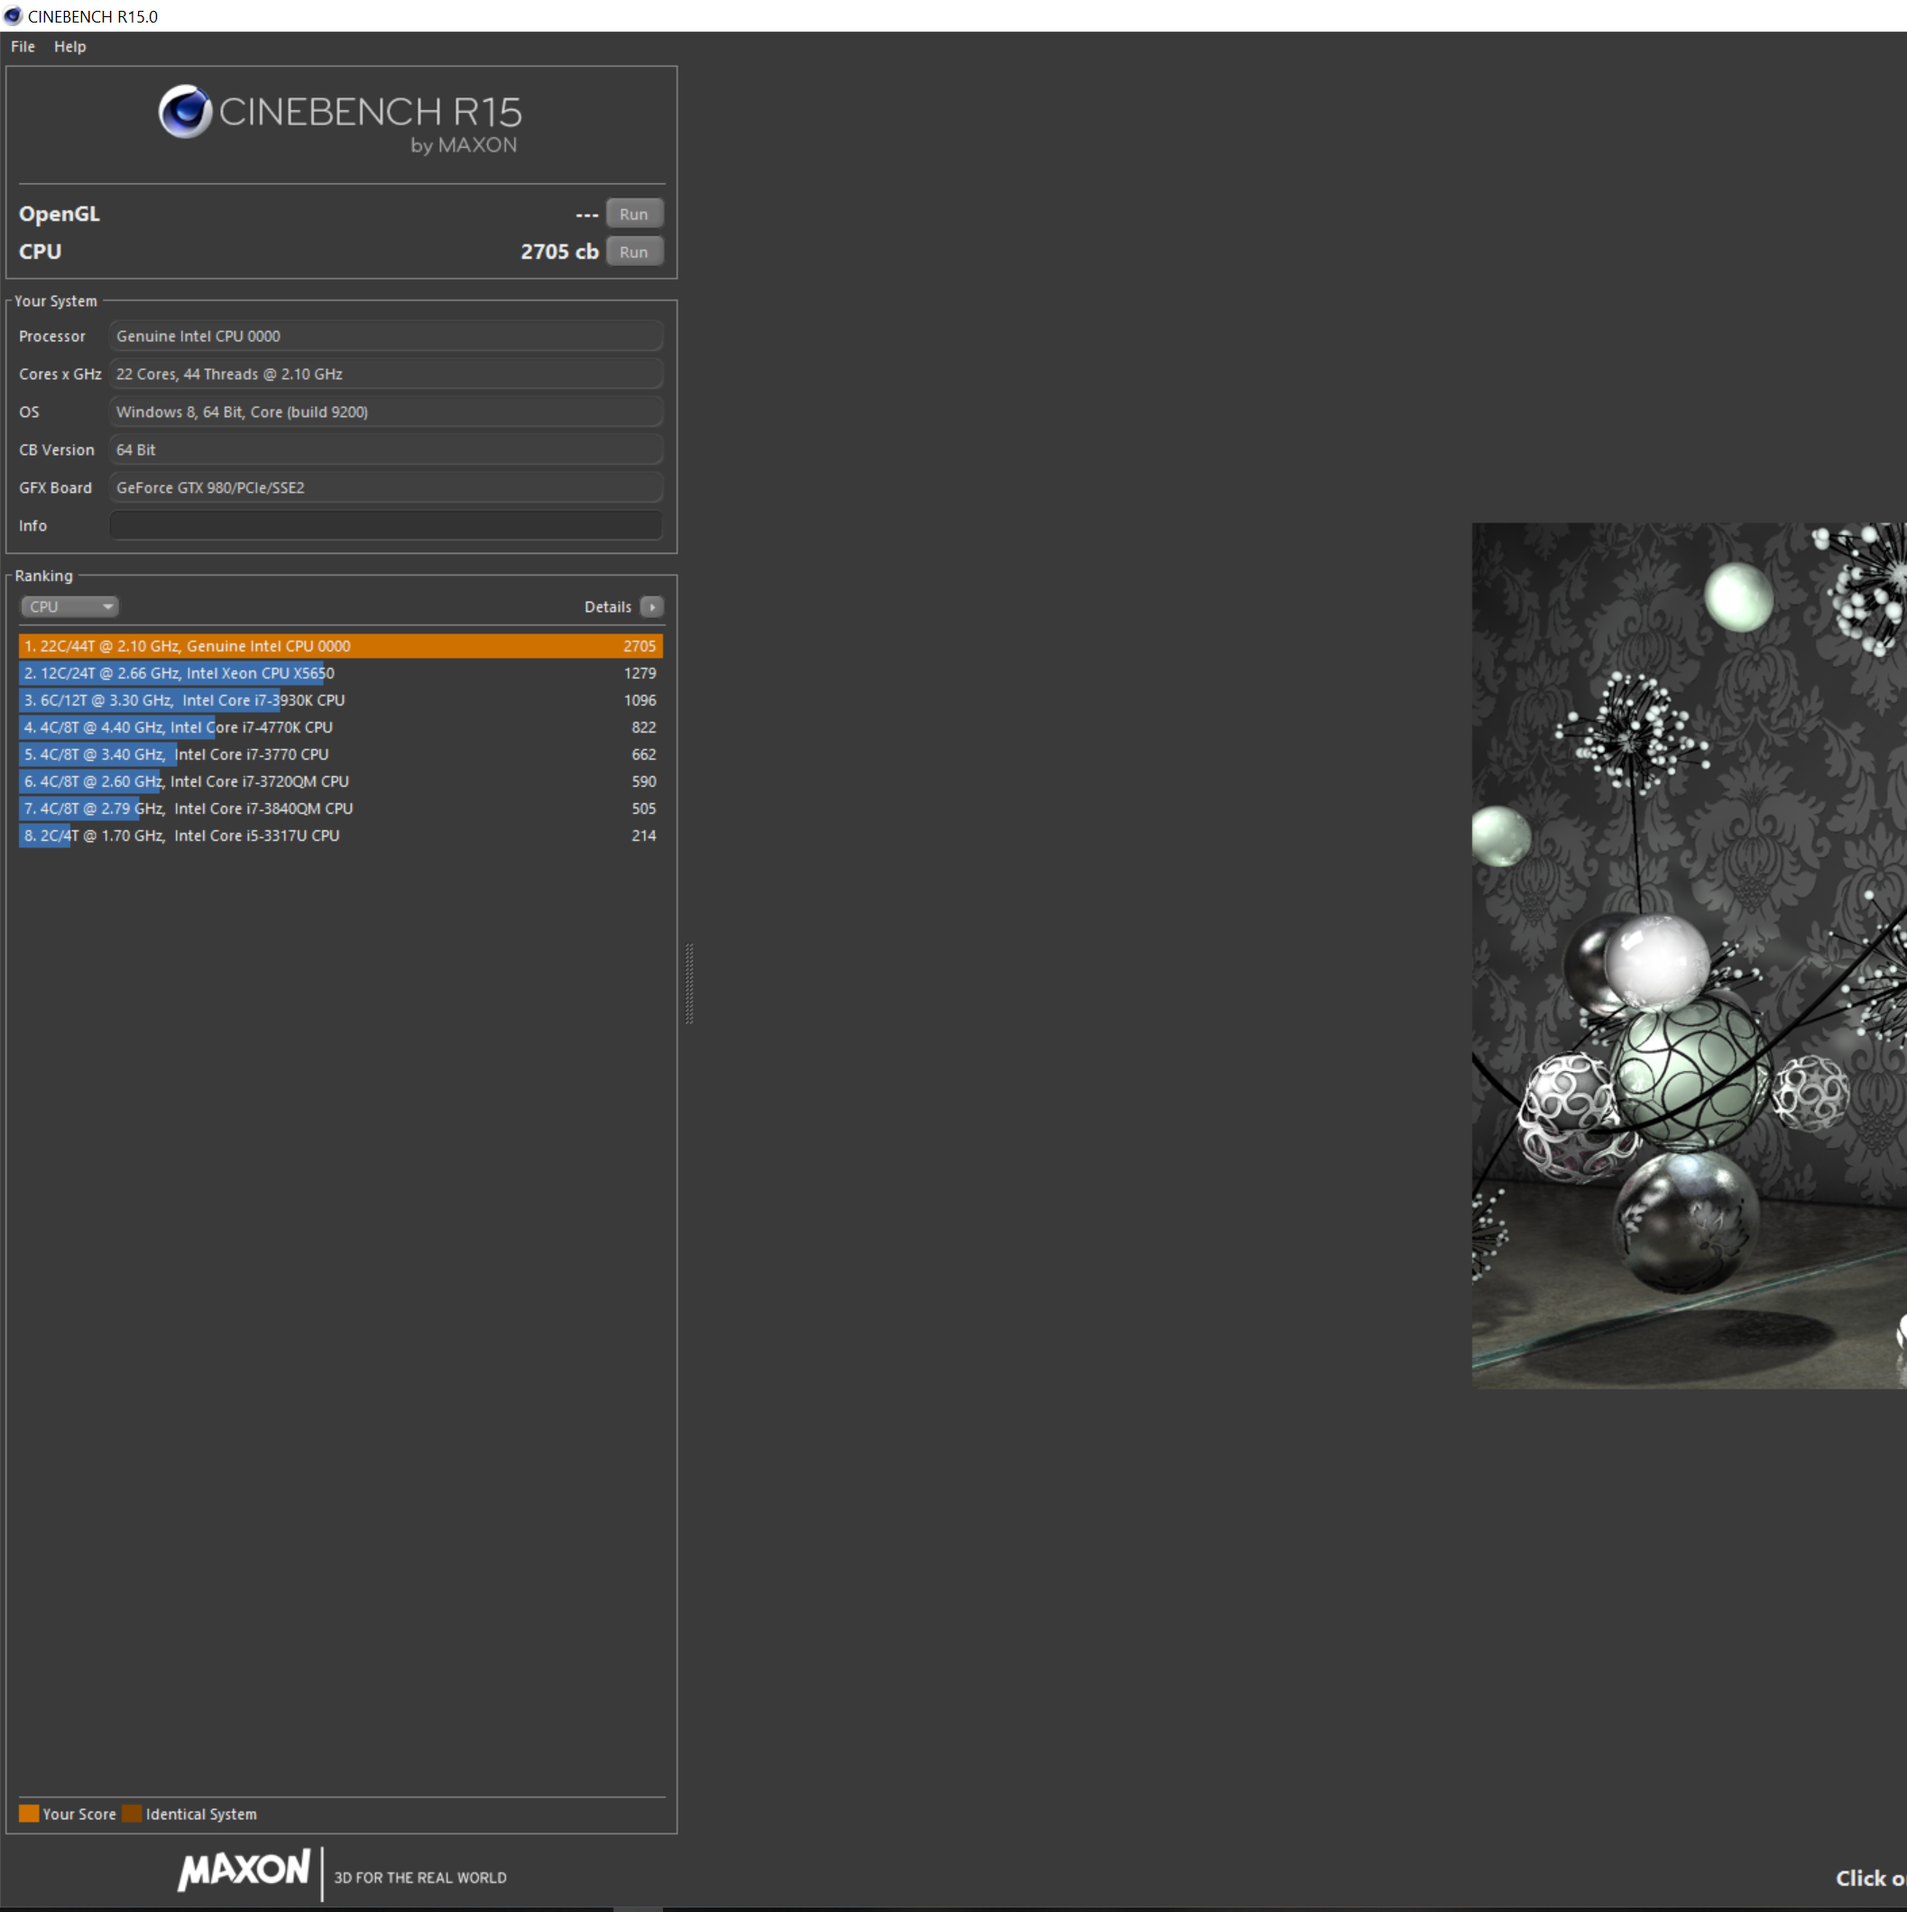Select the Intel Core i7-3930K ranking entry
The height and width of the screenshot is (1912, 1907).
pos(340,699)
